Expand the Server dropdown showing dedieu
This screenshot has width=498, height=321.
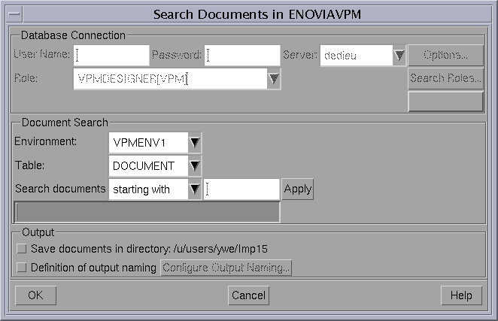(399, 55)
